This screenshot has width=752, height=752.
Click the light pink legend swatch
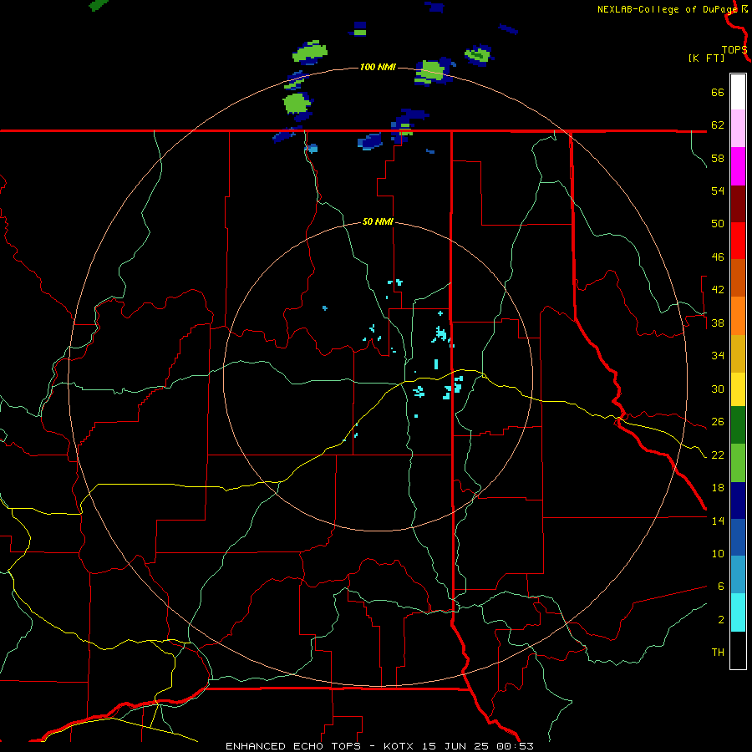[x=738, y=128]
